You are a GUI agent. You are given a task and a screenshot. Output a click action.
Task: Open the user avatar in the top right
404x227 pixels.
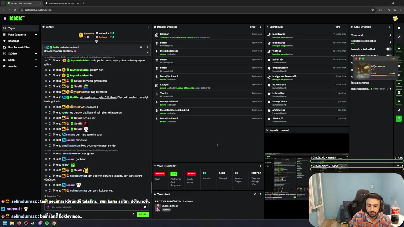click(395, 19)
